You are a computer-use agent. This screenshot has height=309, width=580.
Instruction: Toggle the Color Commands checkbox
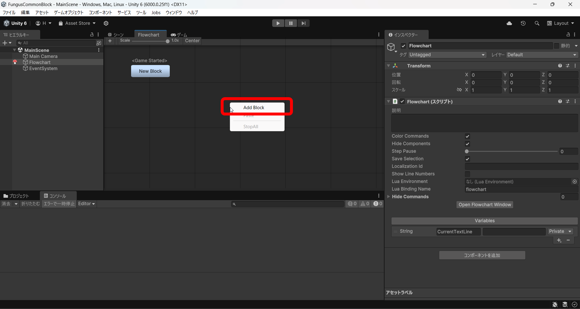point(467,136)
